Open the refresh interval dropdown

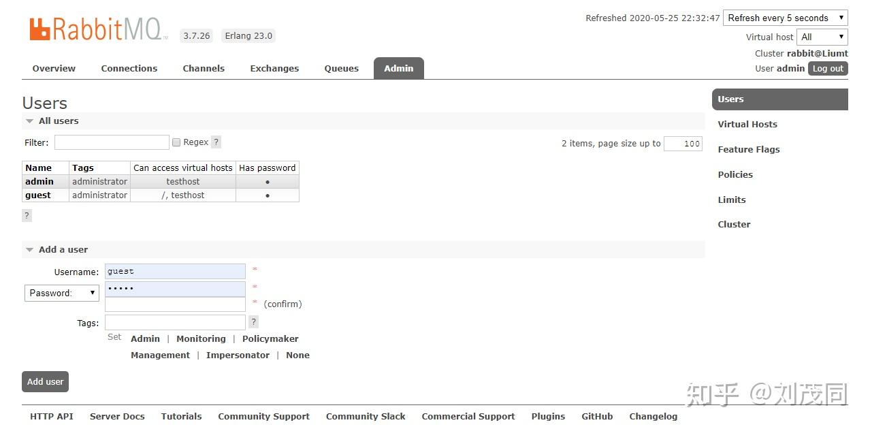[x=785, y=18]
